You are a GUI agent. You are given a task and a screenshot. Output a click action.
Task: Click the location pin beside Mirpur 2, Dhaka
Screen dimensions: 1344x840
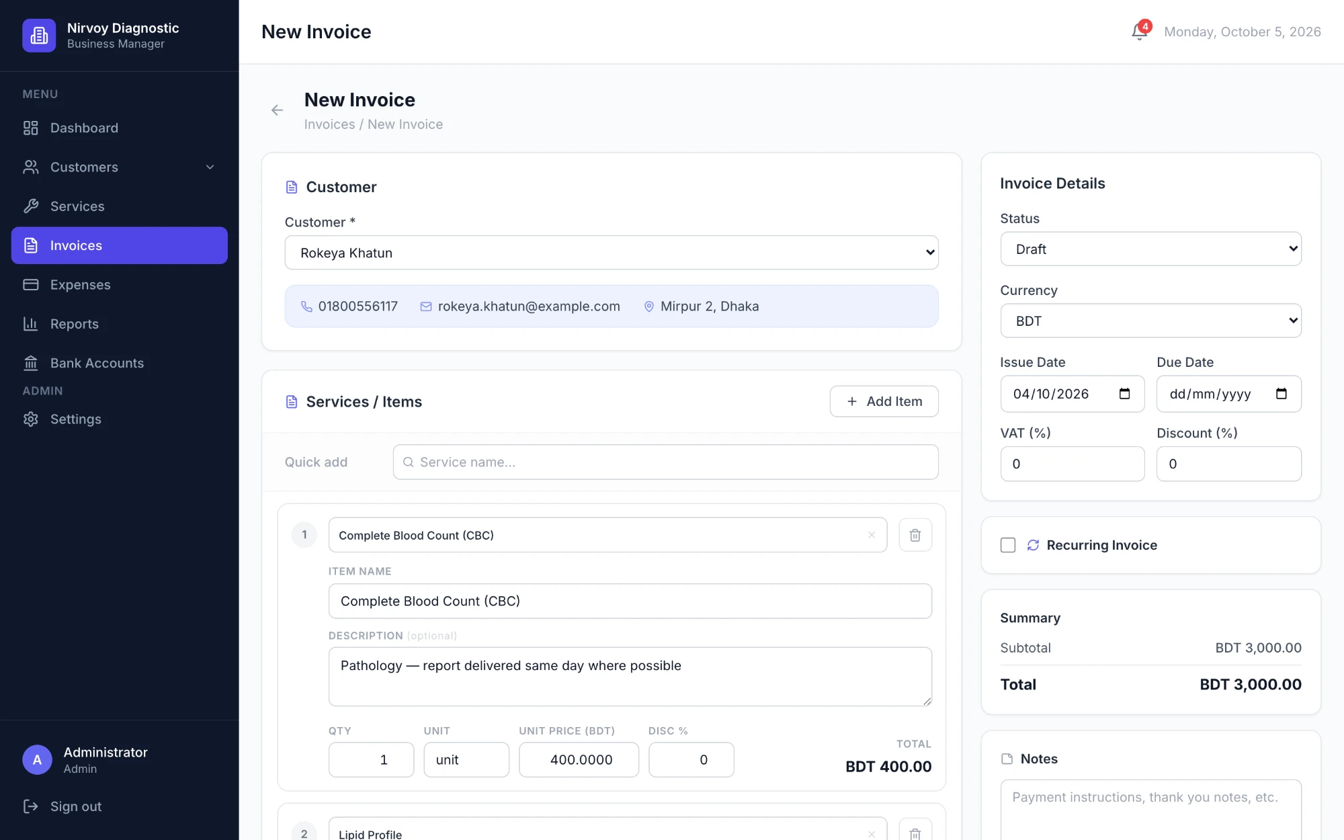[649, 306]
